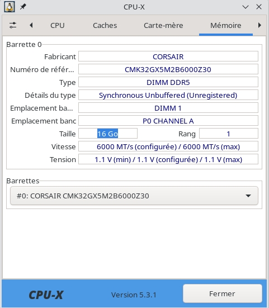Click the truncated Numéro de référ... label
The height and width of the screenshot is (308, 269).
(42, 69)
